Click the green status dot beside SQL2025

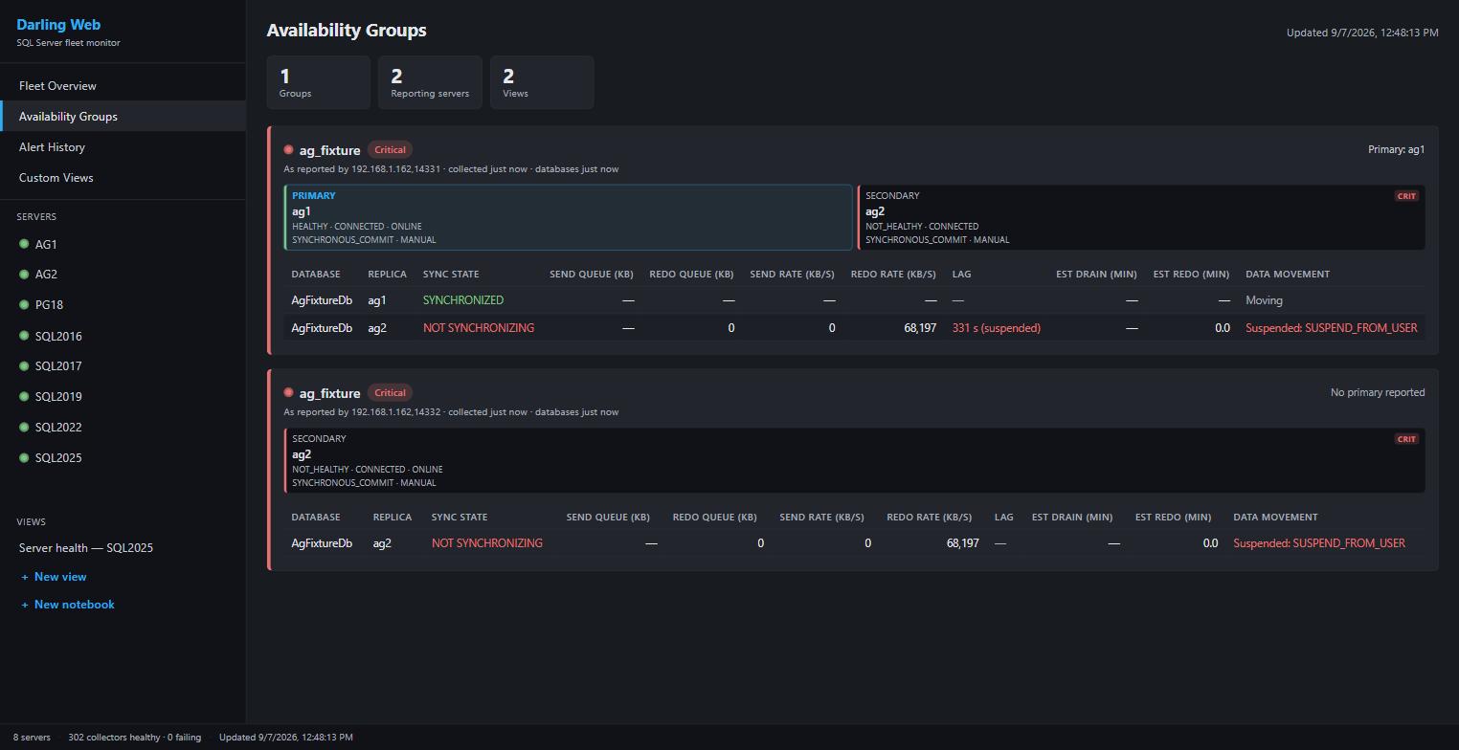coord(24,457)
